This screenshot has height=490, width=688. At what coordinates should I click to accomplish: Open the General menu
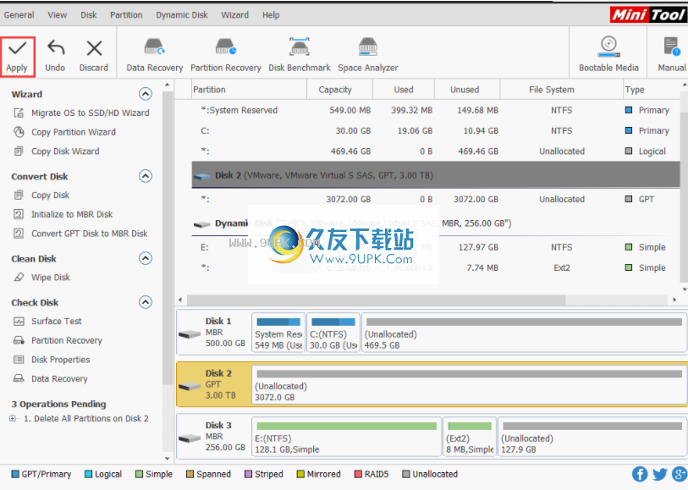[19, 15]
